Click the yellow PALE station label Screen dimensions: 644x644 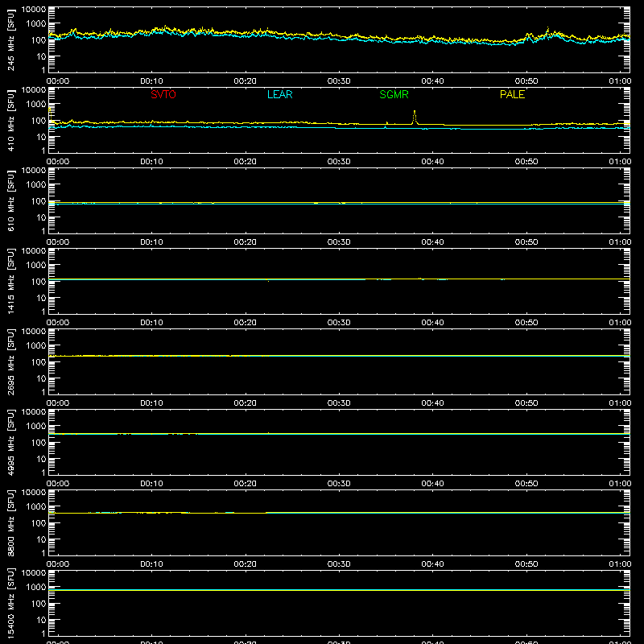coord(512,94)
